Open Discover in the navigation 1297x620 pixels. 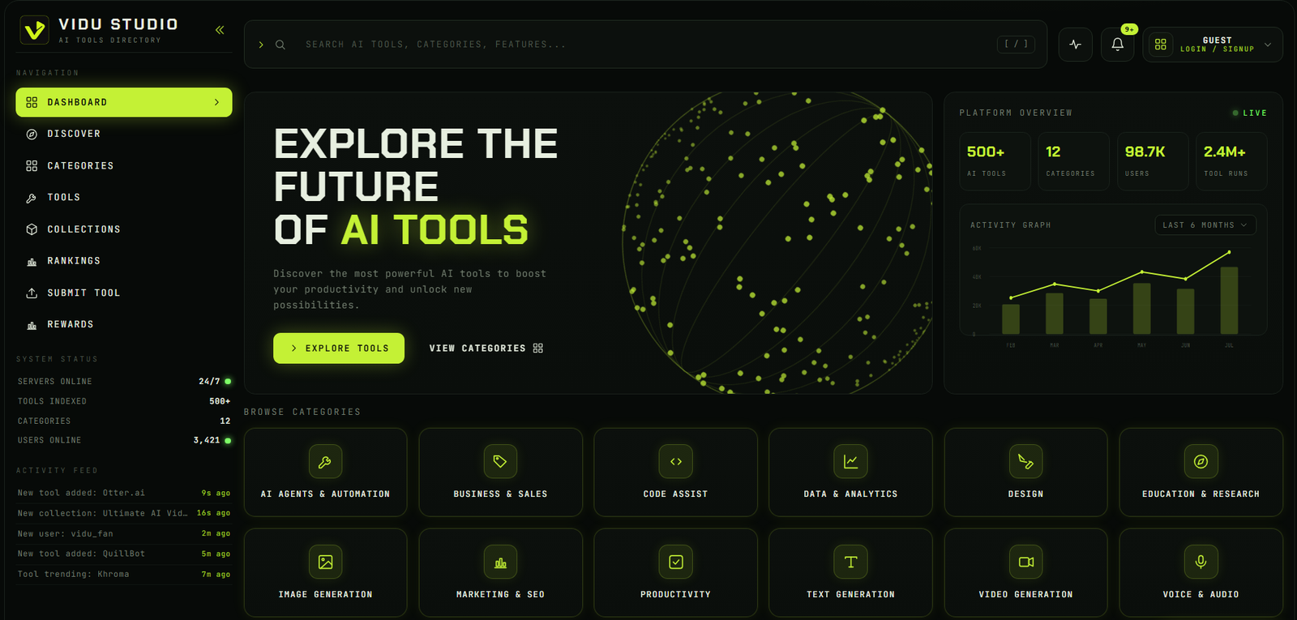coord(124,134)
